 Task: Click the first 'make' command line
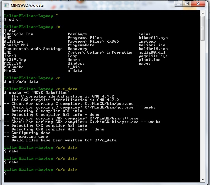coord(13,151)
